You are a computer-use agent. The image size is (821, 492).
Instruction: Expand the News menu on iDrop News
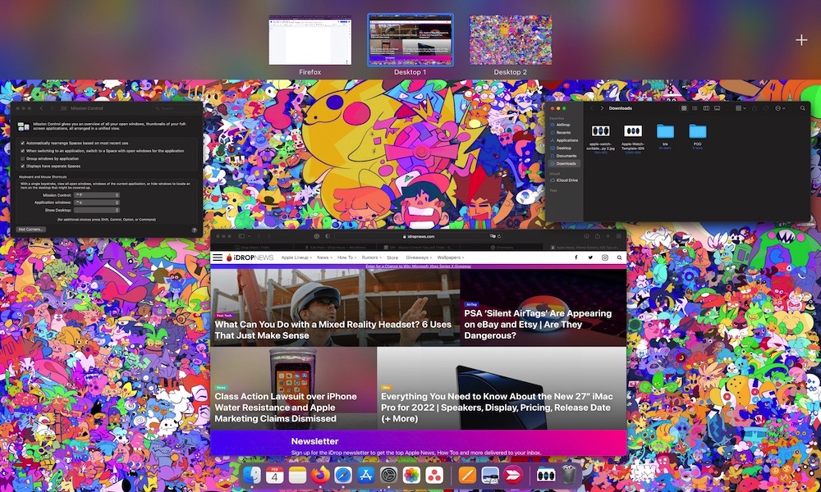click(x=324, y=257)
